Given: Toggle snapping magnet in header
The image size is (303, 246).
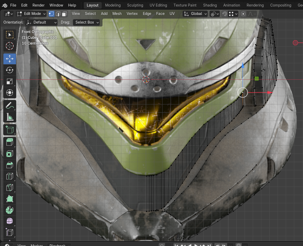Looking at the screenshot, I should coord(224,14).
